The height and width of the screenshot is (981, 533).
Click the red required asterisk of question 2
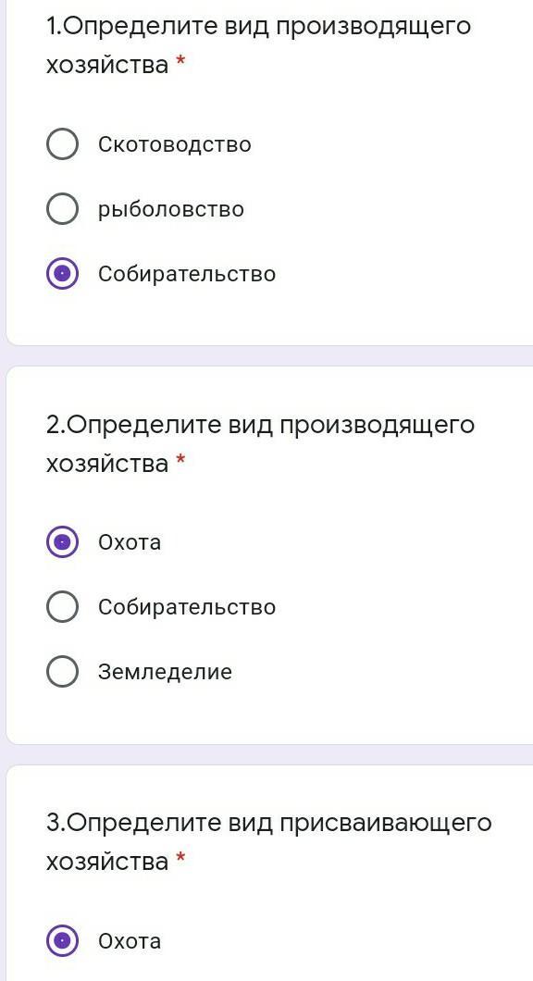coord(180,461)
